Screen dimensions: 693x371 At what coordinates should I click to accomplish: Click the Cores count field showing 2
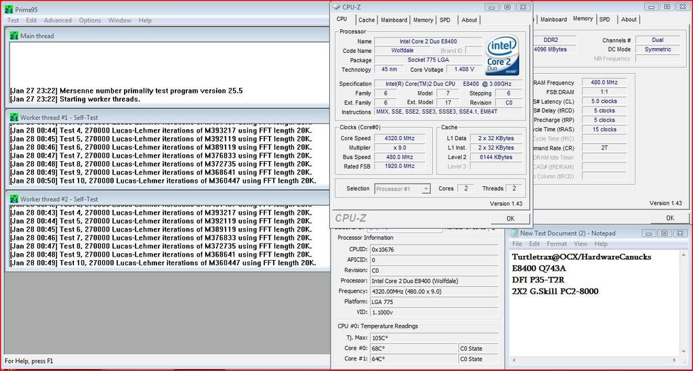[465, 188]
